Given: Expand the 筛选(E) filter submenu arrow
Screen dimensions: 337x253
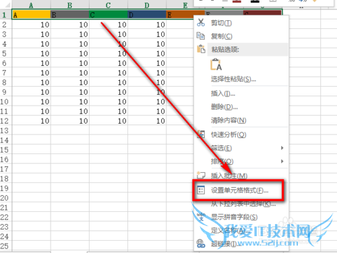Looking at the screenshot, I should 282,148.
